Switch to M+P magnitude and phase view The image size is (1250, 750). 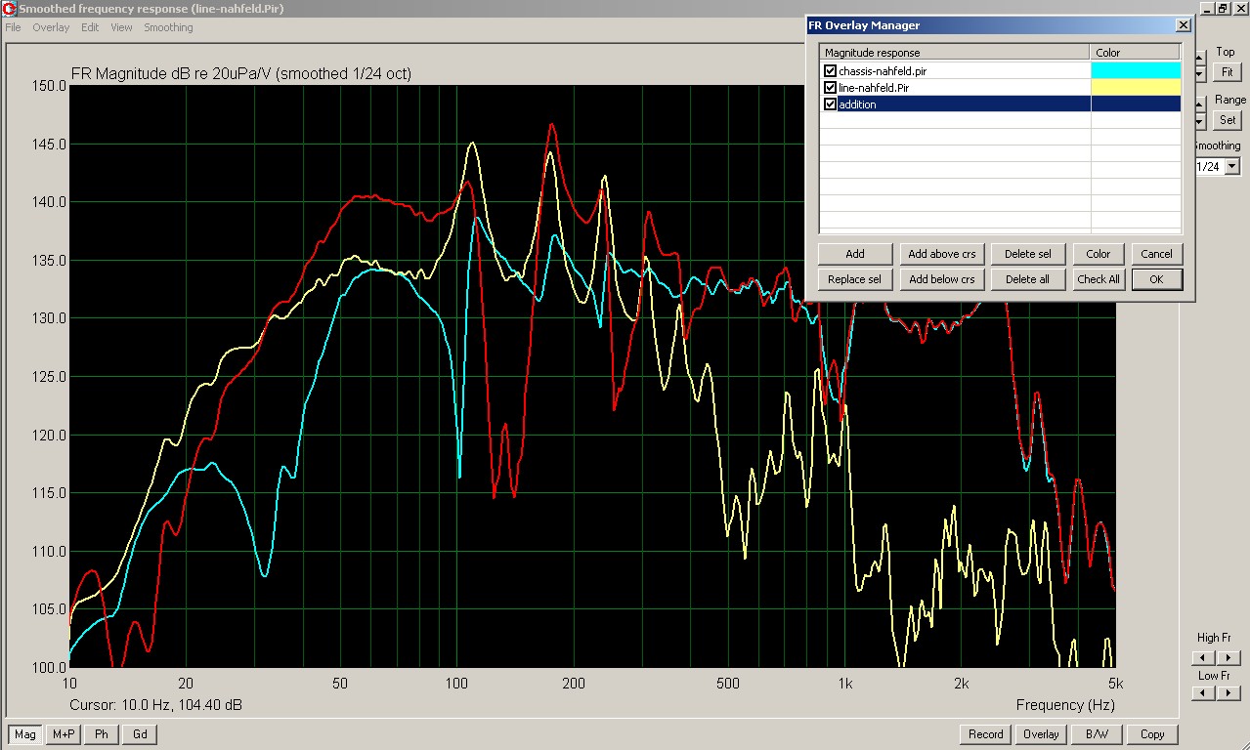click(x=64, y=734)
